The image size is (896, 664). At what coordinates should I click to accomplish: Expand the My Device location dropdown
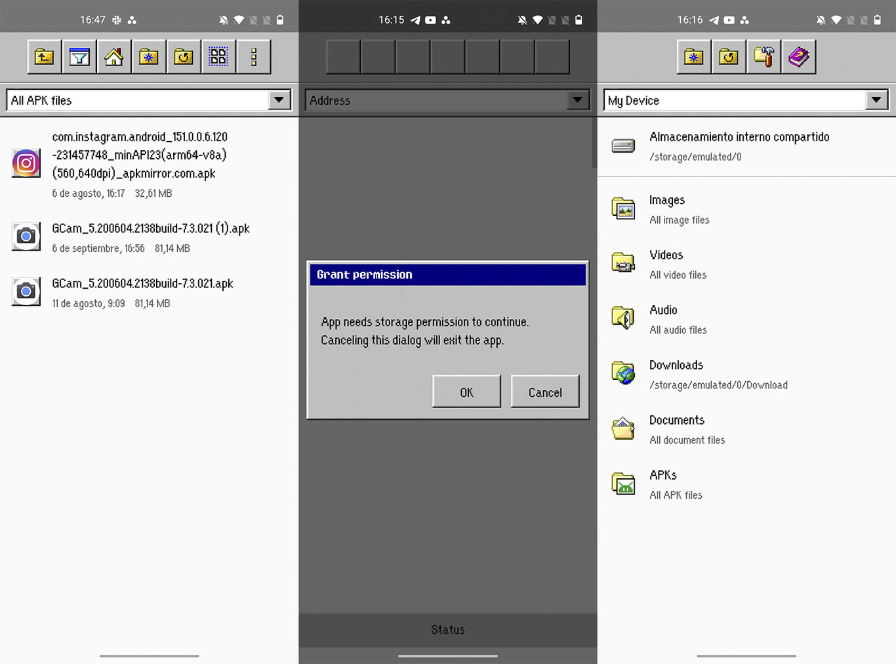[x=876, y=100]
